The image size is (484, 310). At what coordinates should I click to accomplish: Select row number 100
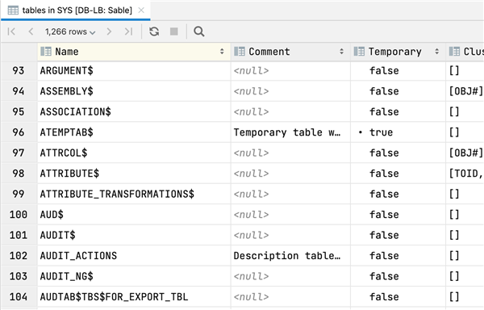(x=19, y=215)
